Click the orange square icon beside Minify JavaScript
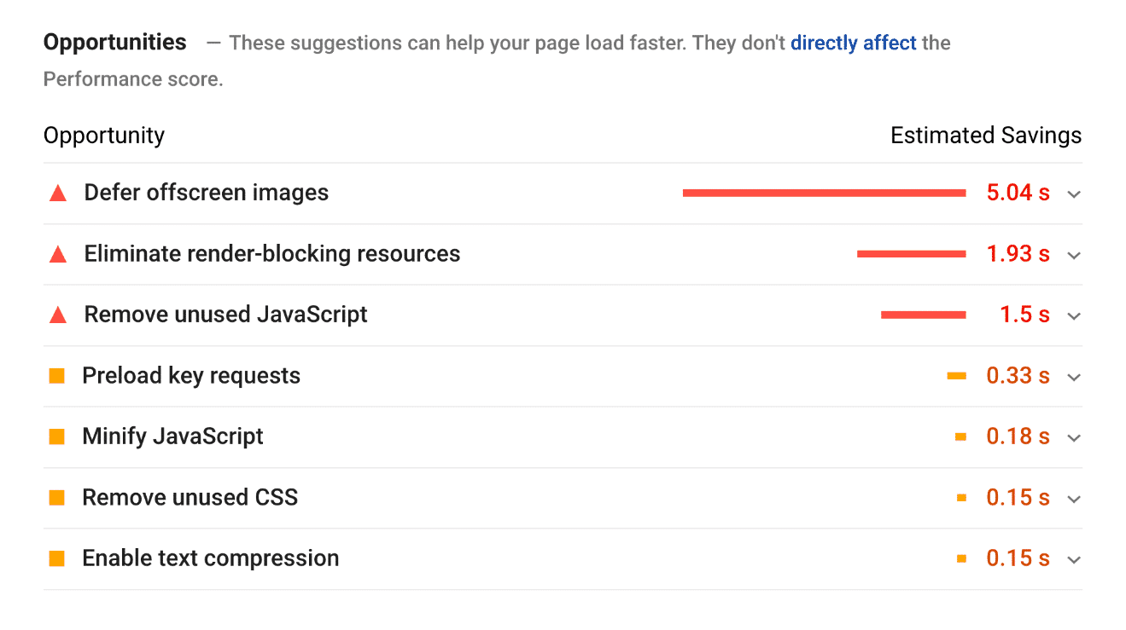This screenshot has height=630, width=1126. pos(56,436)
